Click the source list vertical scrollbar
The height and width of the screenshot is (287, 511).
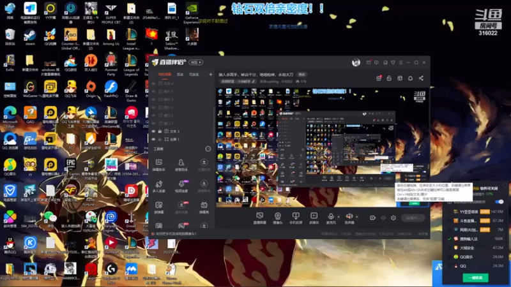[x=214, y=125]
